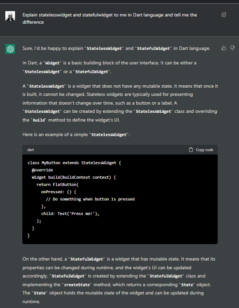
Task: Click the "child: Text('Press me!')" code line
Action: point(70,214)
